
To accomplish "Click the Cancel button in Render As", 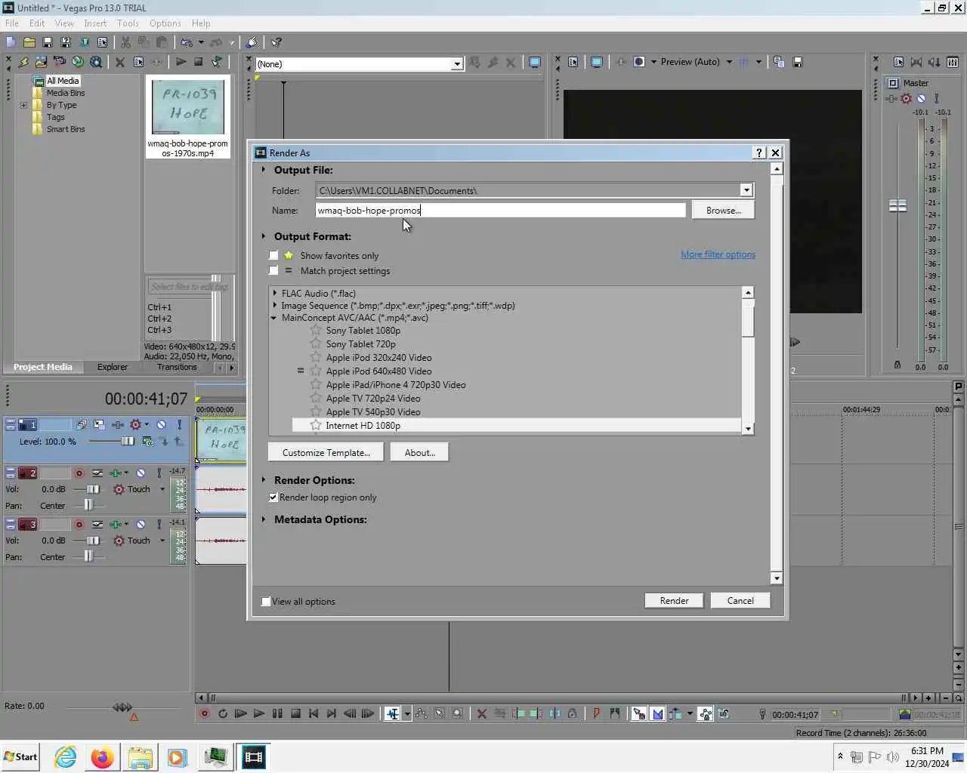I will pyautogui.click(x=740, y=601).
